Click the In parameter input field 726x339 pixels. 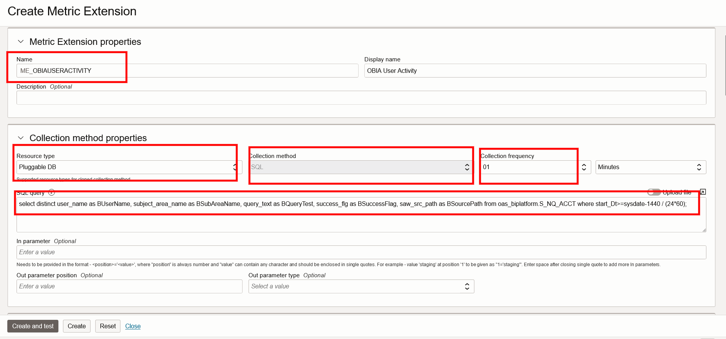(361, 252)
